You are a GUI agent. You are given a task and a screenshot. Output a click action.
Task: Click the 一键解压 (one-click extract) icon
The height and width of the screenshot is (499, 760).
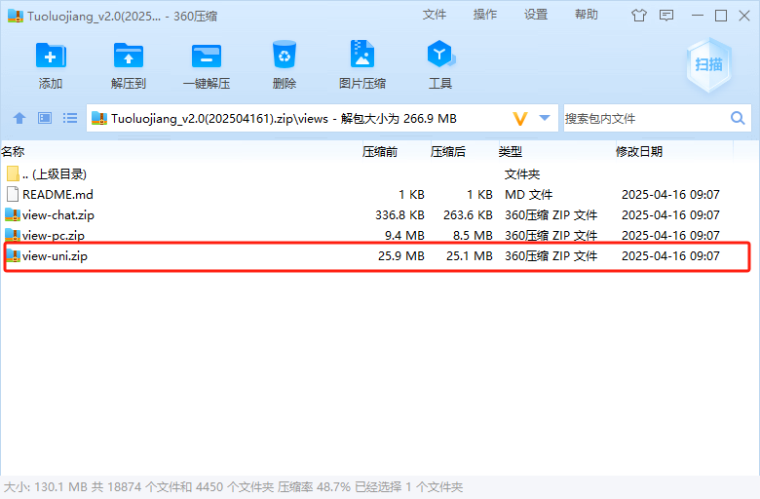click(x=207, y=56)
